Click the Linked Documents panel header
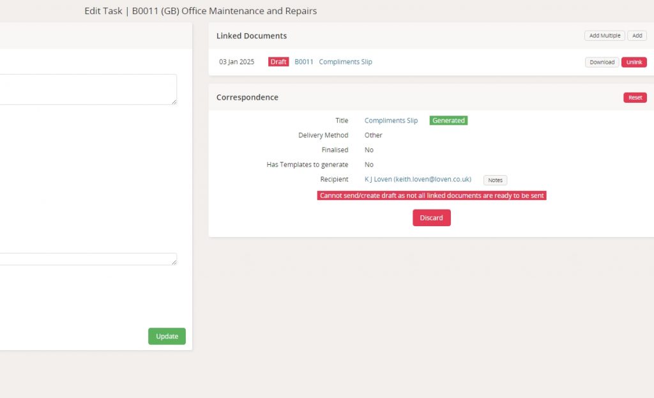Screen dimensions: 654x398 [x=252, y=36]
